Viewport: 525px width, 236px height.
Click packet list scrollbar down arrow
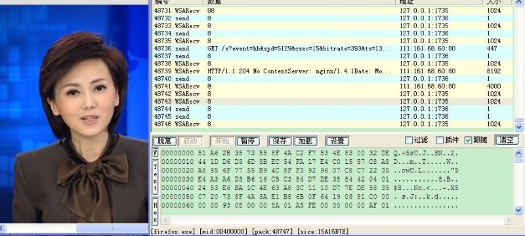pyautogui.click(x=518, y=127)
